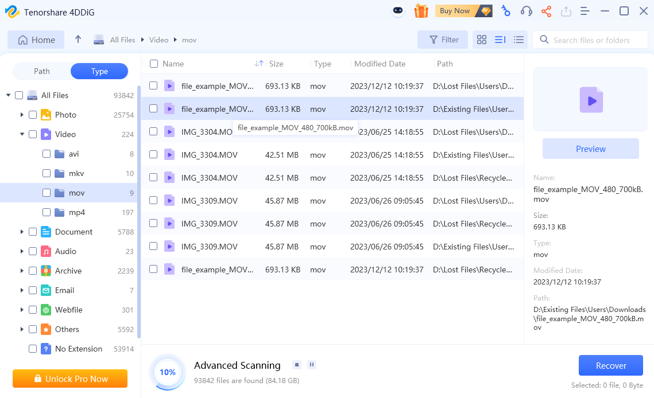Click the disk drive icon in breadcrumb

(x=99, y=40)
